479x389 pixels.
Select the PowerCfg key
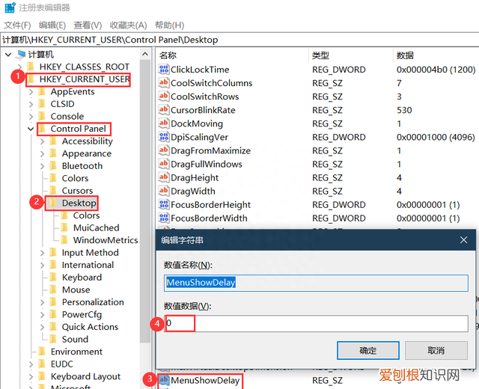[x=82, y=314]
